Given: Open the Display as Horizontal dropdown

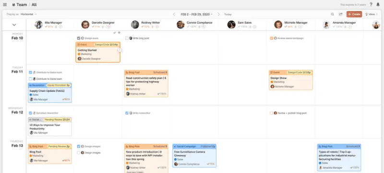Looking at the screenshot, I should coord(29,14).
